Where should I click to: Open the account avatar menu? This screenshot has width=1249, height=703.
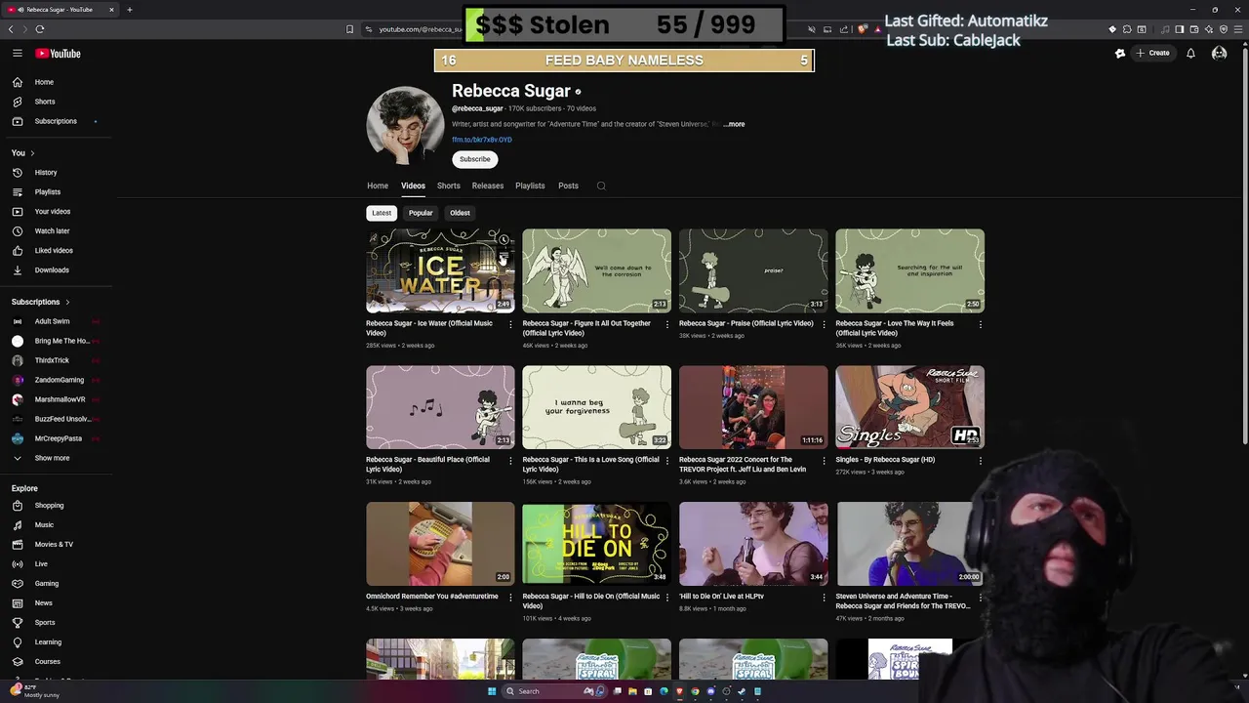click(1219, 53)
